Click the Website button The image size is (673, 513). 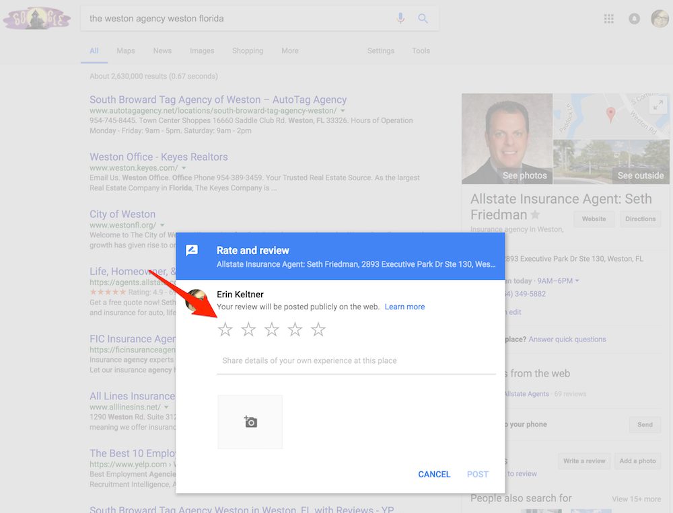coord(594,219)
